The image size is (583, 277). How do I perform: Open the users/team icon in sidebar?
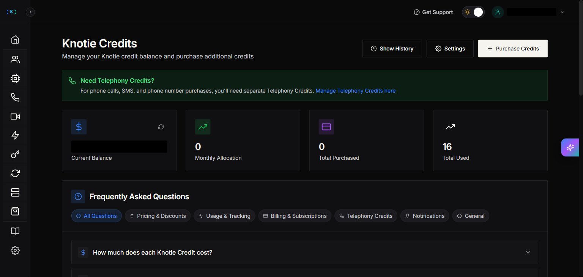[x=15, y=60]
